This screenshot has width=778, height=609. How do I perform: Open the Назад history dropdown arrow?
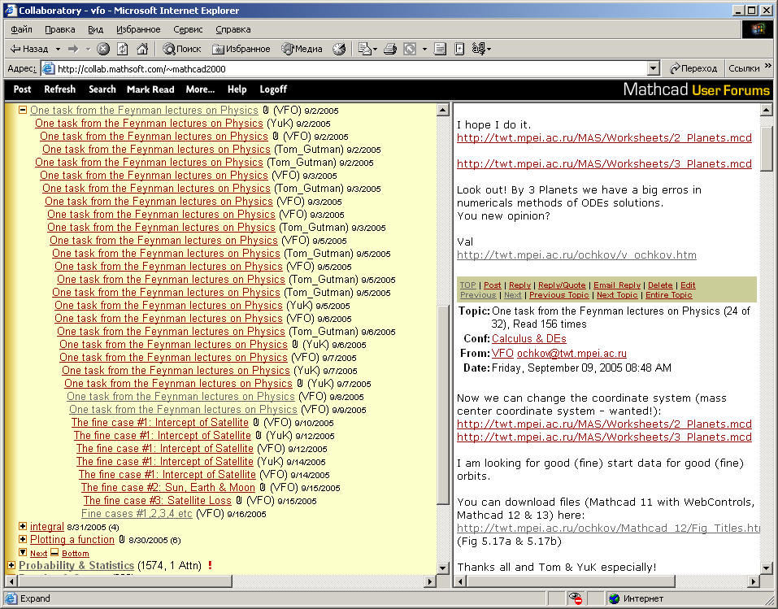click(x=58, y=49)
